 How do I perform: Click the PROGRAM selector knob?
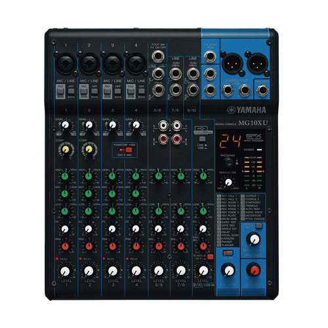click(x=229, y=162)
